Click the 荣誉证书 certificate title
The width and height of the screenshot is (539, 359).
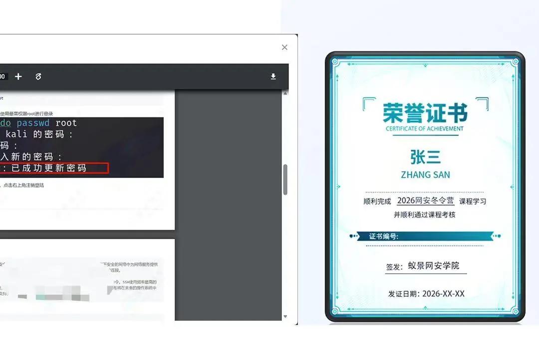pyautogui.click(x=425, y=113)
